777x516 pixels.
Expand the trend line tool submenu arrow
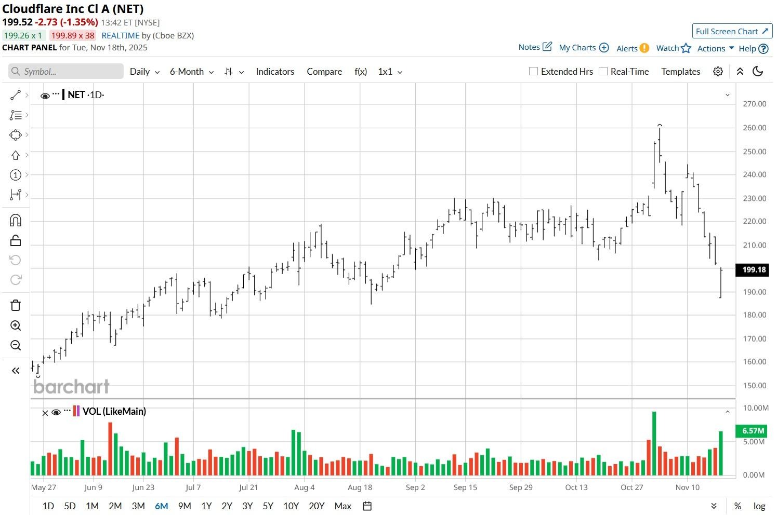click(27, 95)
